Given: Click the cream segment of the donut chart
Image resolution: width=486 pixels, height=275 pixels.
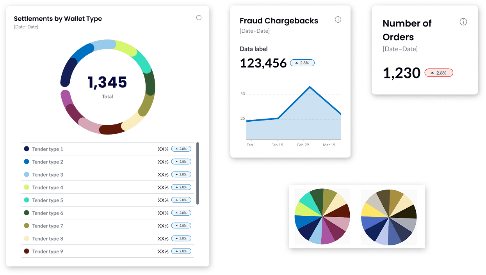Looking at the screenshot, I should click(x=133, y=120).
